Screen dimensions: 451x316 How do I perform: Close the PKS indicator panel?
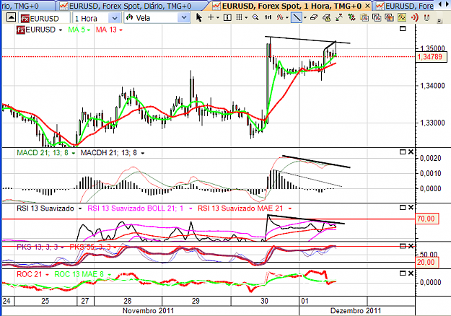(x=411, y=246)
